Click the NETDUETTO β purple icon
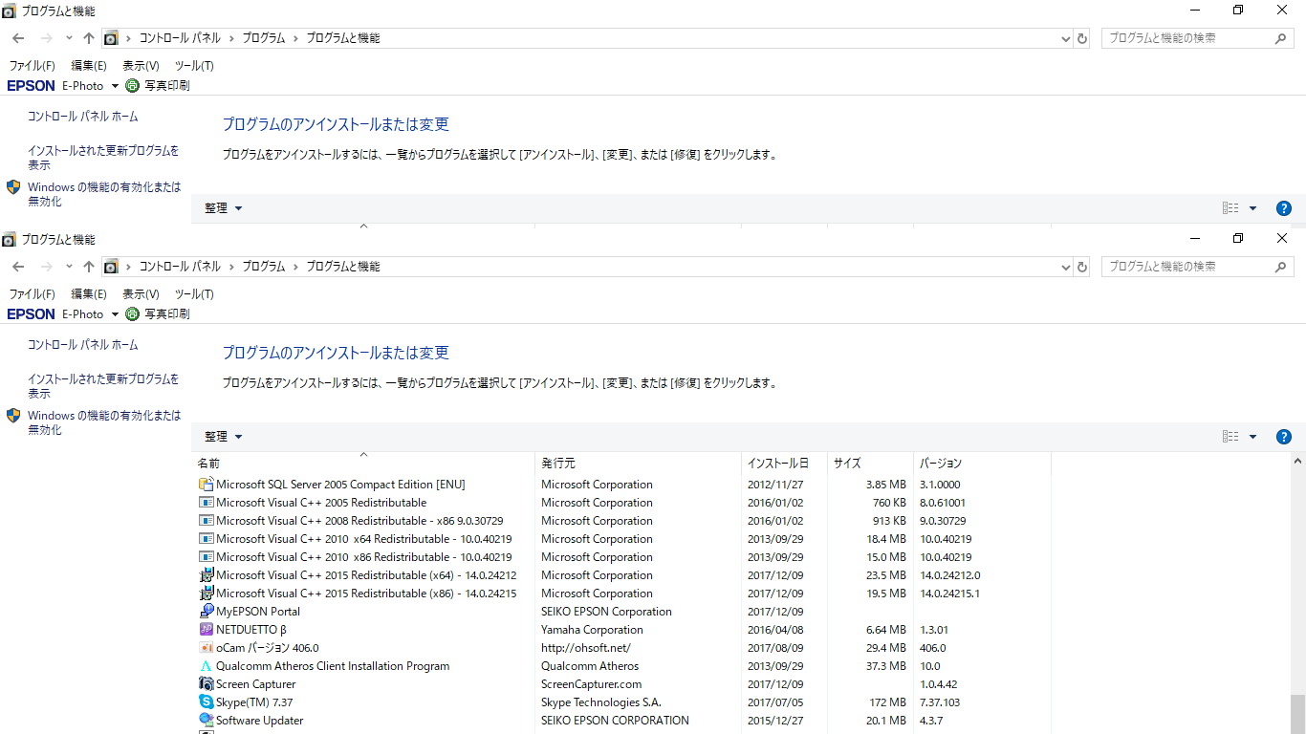This screenshot has width=1306, height=734. click(x=206, y=630)
